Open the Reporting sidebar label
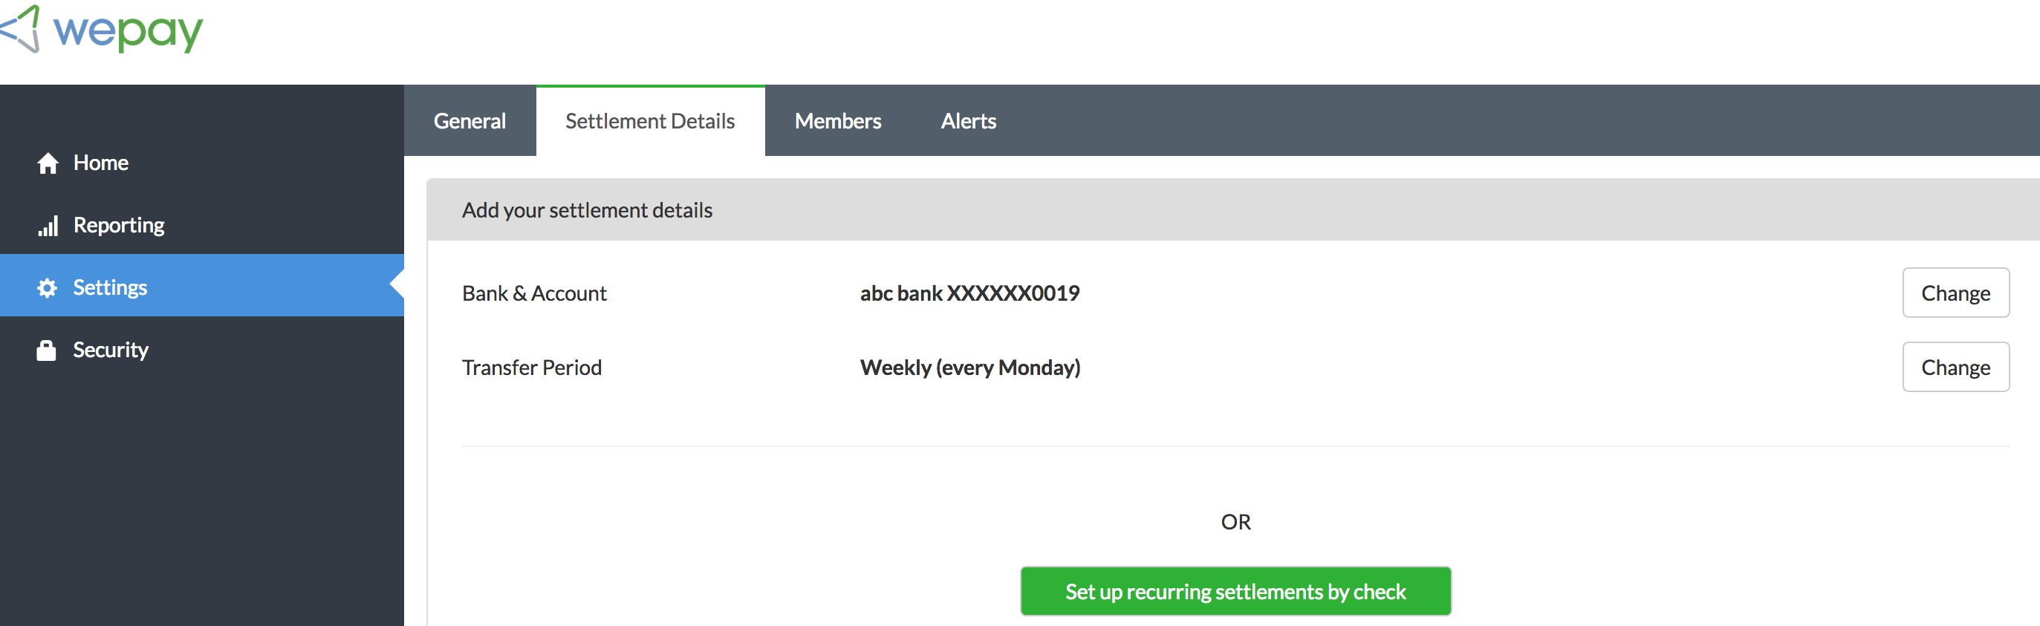2040x626 pixels. (119, 226)
